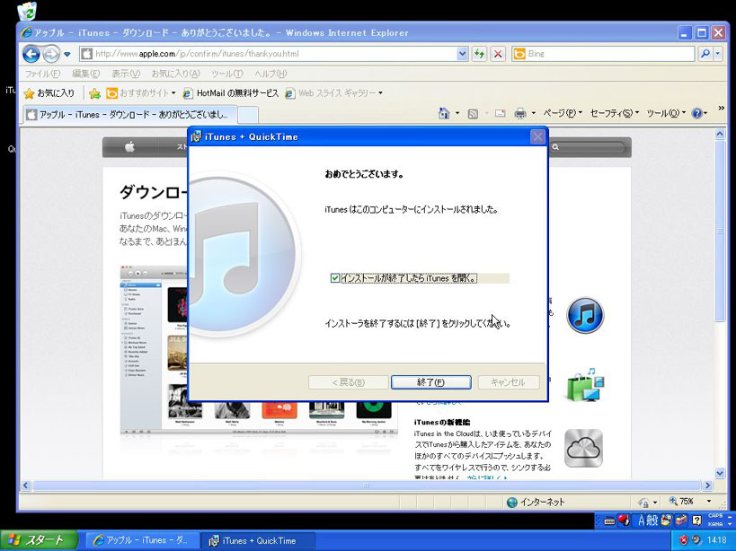Click the blue Help question mark icon

coord(696,113)
